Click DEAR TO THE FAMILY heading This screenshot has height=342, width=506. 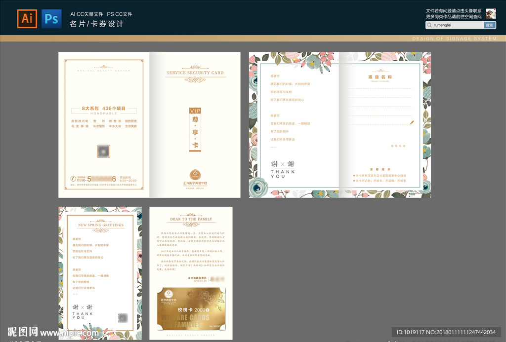(191, 219)
